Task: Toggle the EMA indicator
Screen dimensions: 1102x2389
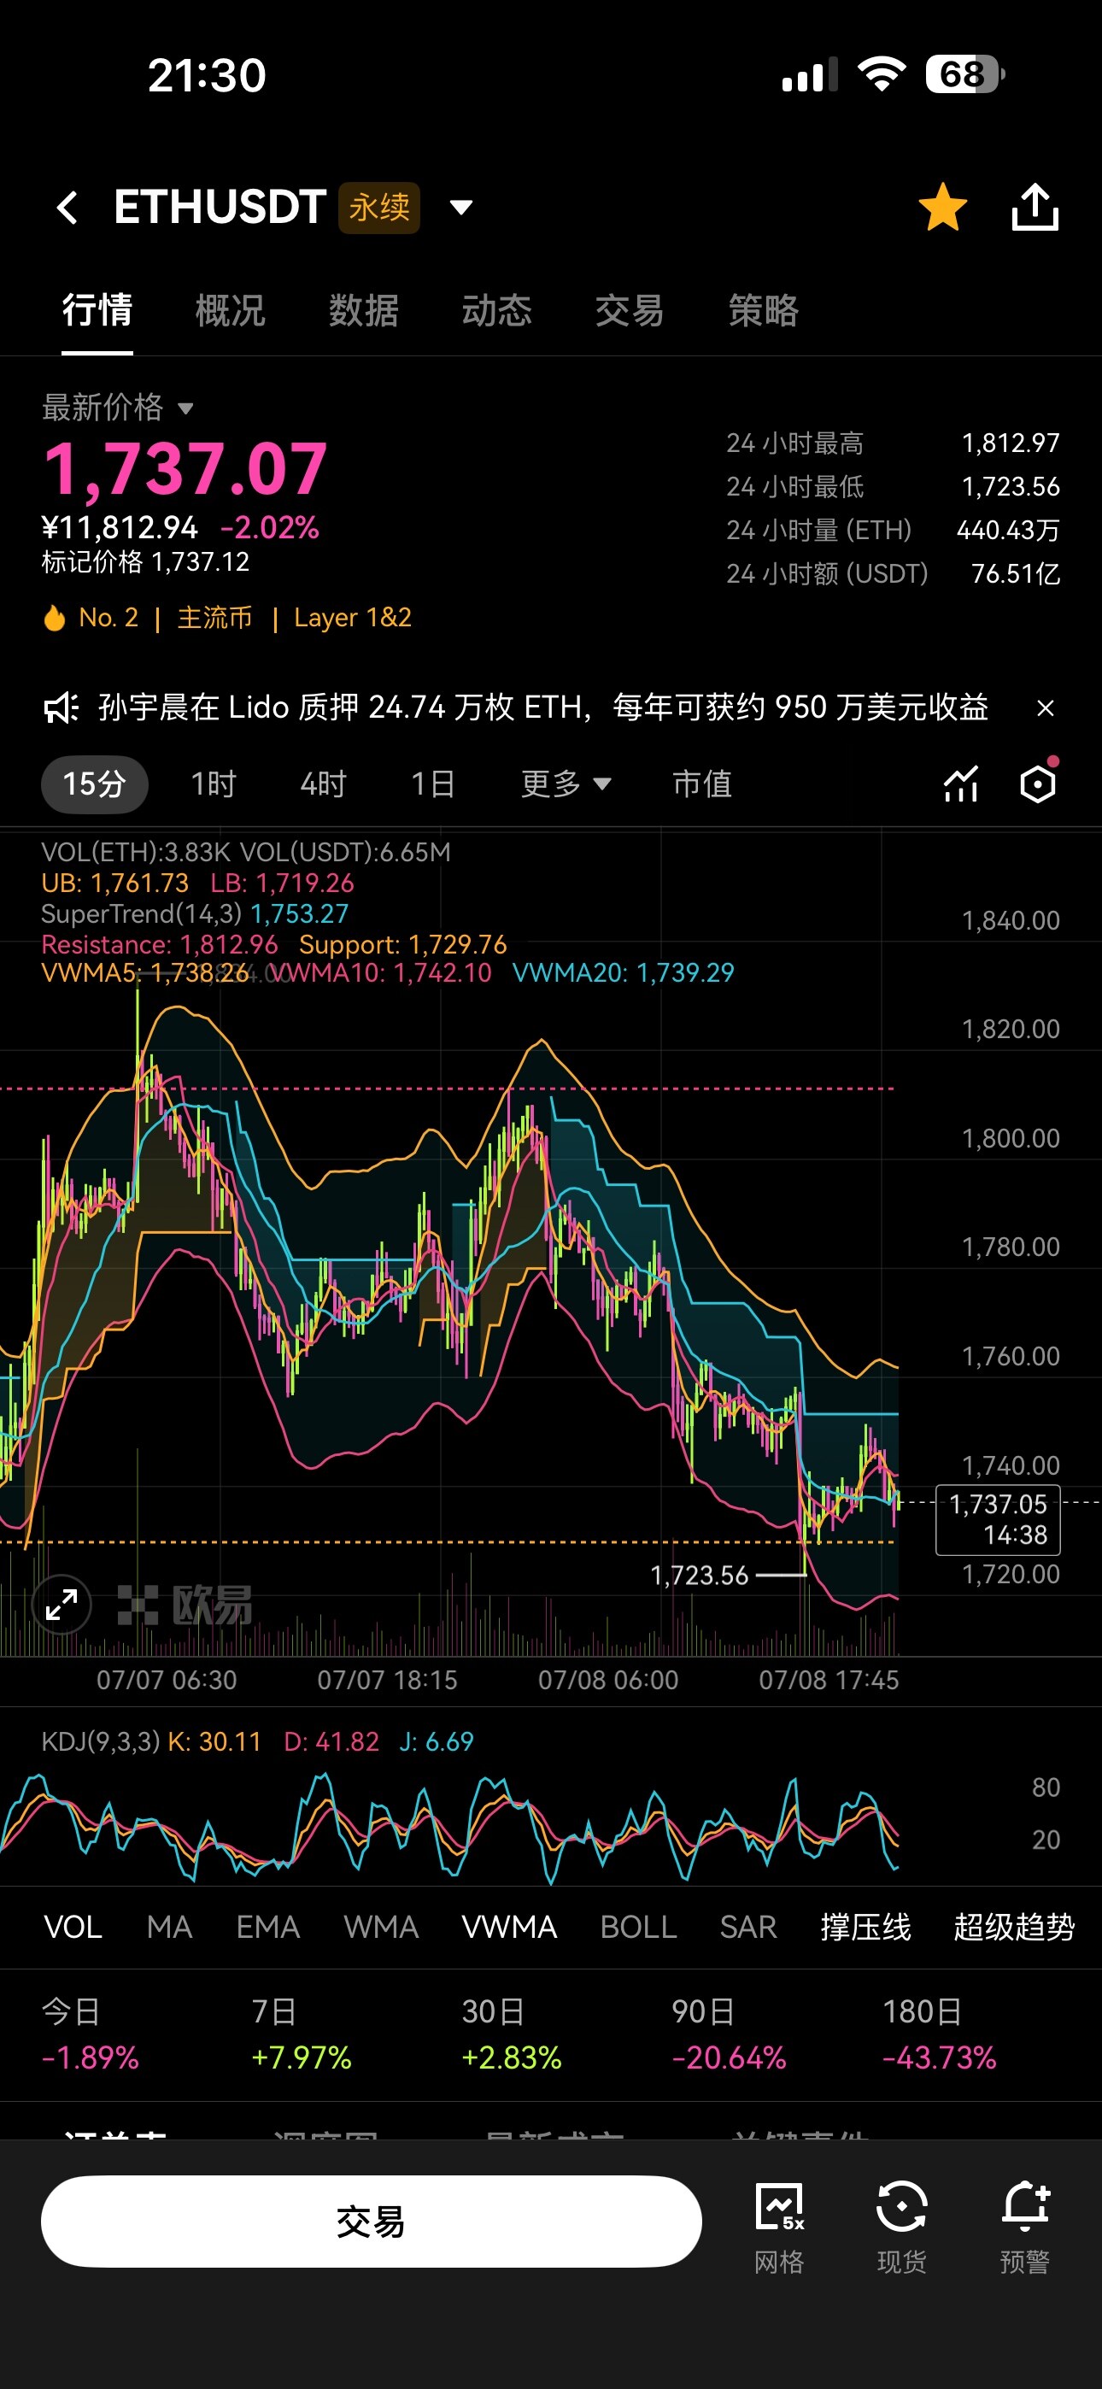Action: (x=267, y=1927)
